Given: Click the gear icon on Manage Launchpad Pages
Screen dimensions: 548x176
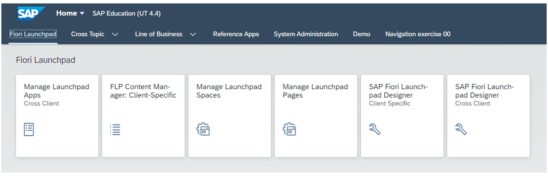Looking at the screenshot, I should 289,129.
